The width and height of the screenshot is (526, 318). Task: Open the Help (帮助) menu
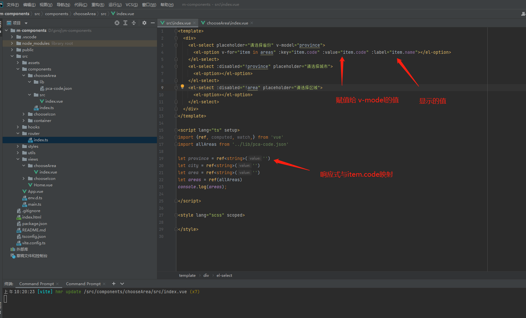point(167,5)
